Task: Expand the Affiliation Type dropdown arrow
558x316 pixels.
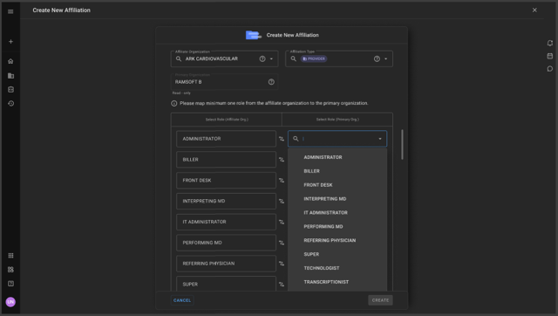Action: [385, 58]
